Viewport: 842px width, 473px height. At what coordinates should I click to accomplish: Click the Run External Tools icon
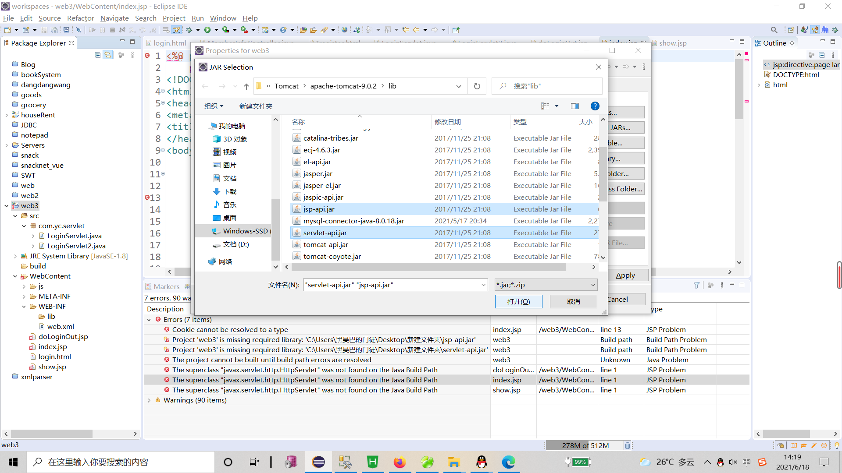pyautogui.click(x=244, y=30)
